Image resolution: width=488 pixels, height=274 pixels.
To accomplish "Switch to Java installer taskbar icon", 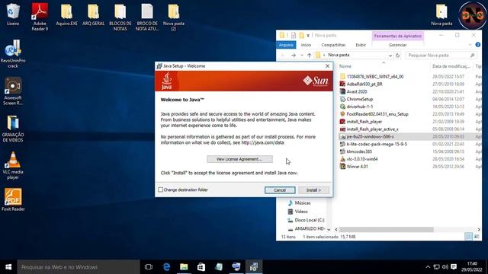I will pos(254,267).
